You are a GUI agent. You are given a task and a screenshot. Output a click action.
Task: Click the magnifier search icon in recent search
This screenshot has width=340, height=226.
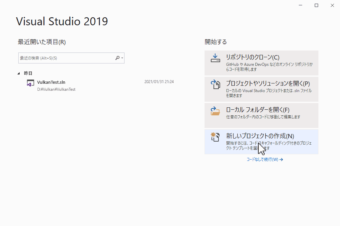[x=117, y=58]
